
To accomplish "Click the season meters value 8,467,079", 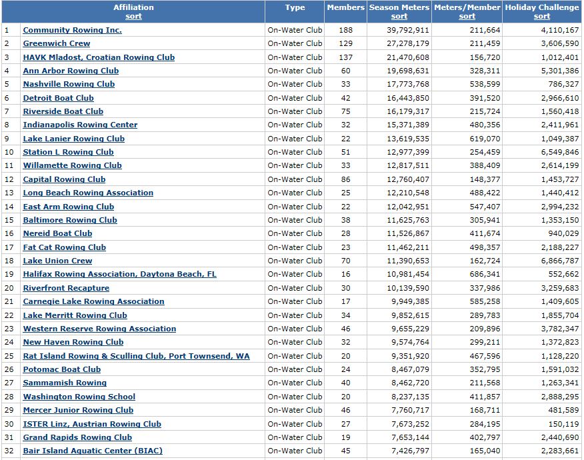I will pos(410,369).
